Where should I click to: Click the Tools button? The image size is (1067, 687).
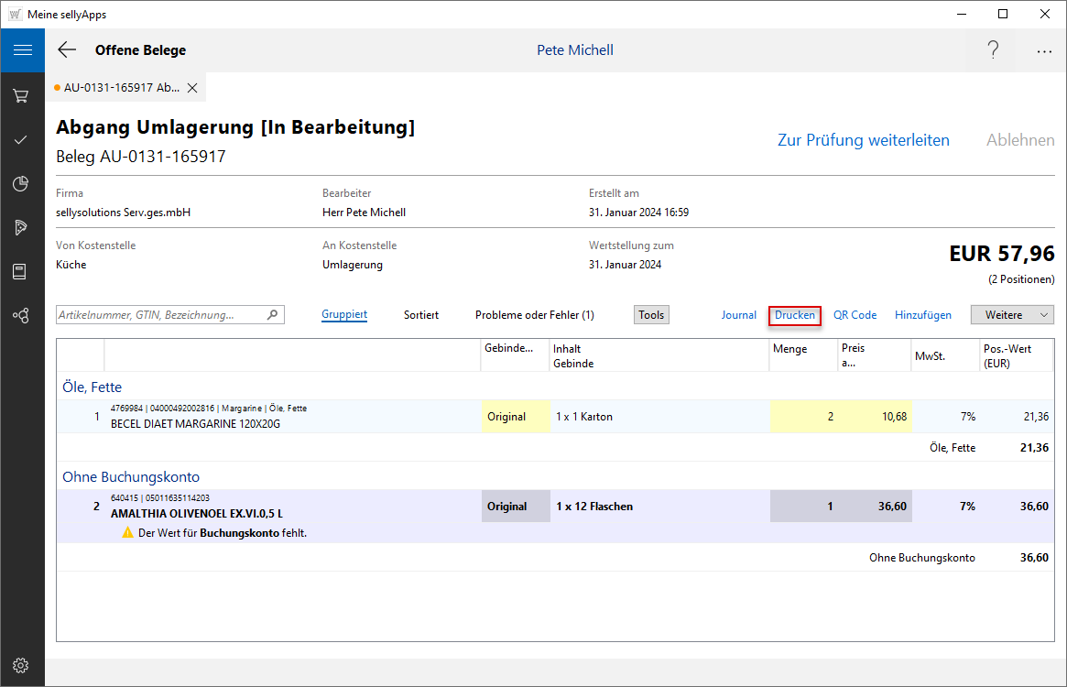click(651, 315)
